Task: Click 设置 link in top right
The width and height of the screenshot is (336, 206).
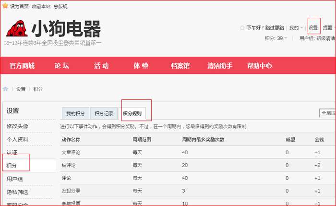Action: (x=313, y=28)
